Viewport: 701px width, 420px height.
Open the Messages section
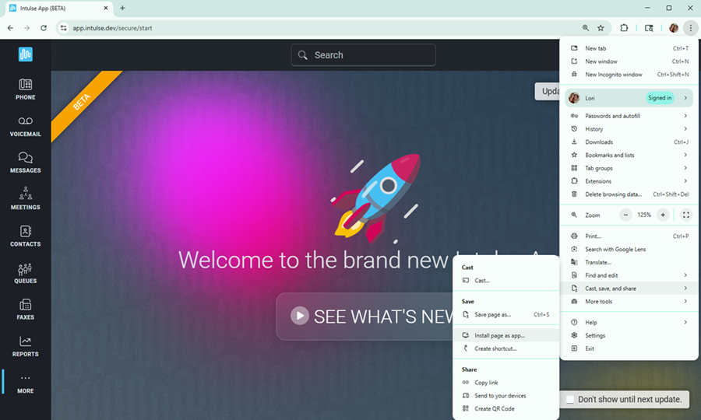(x=26, y=163)
